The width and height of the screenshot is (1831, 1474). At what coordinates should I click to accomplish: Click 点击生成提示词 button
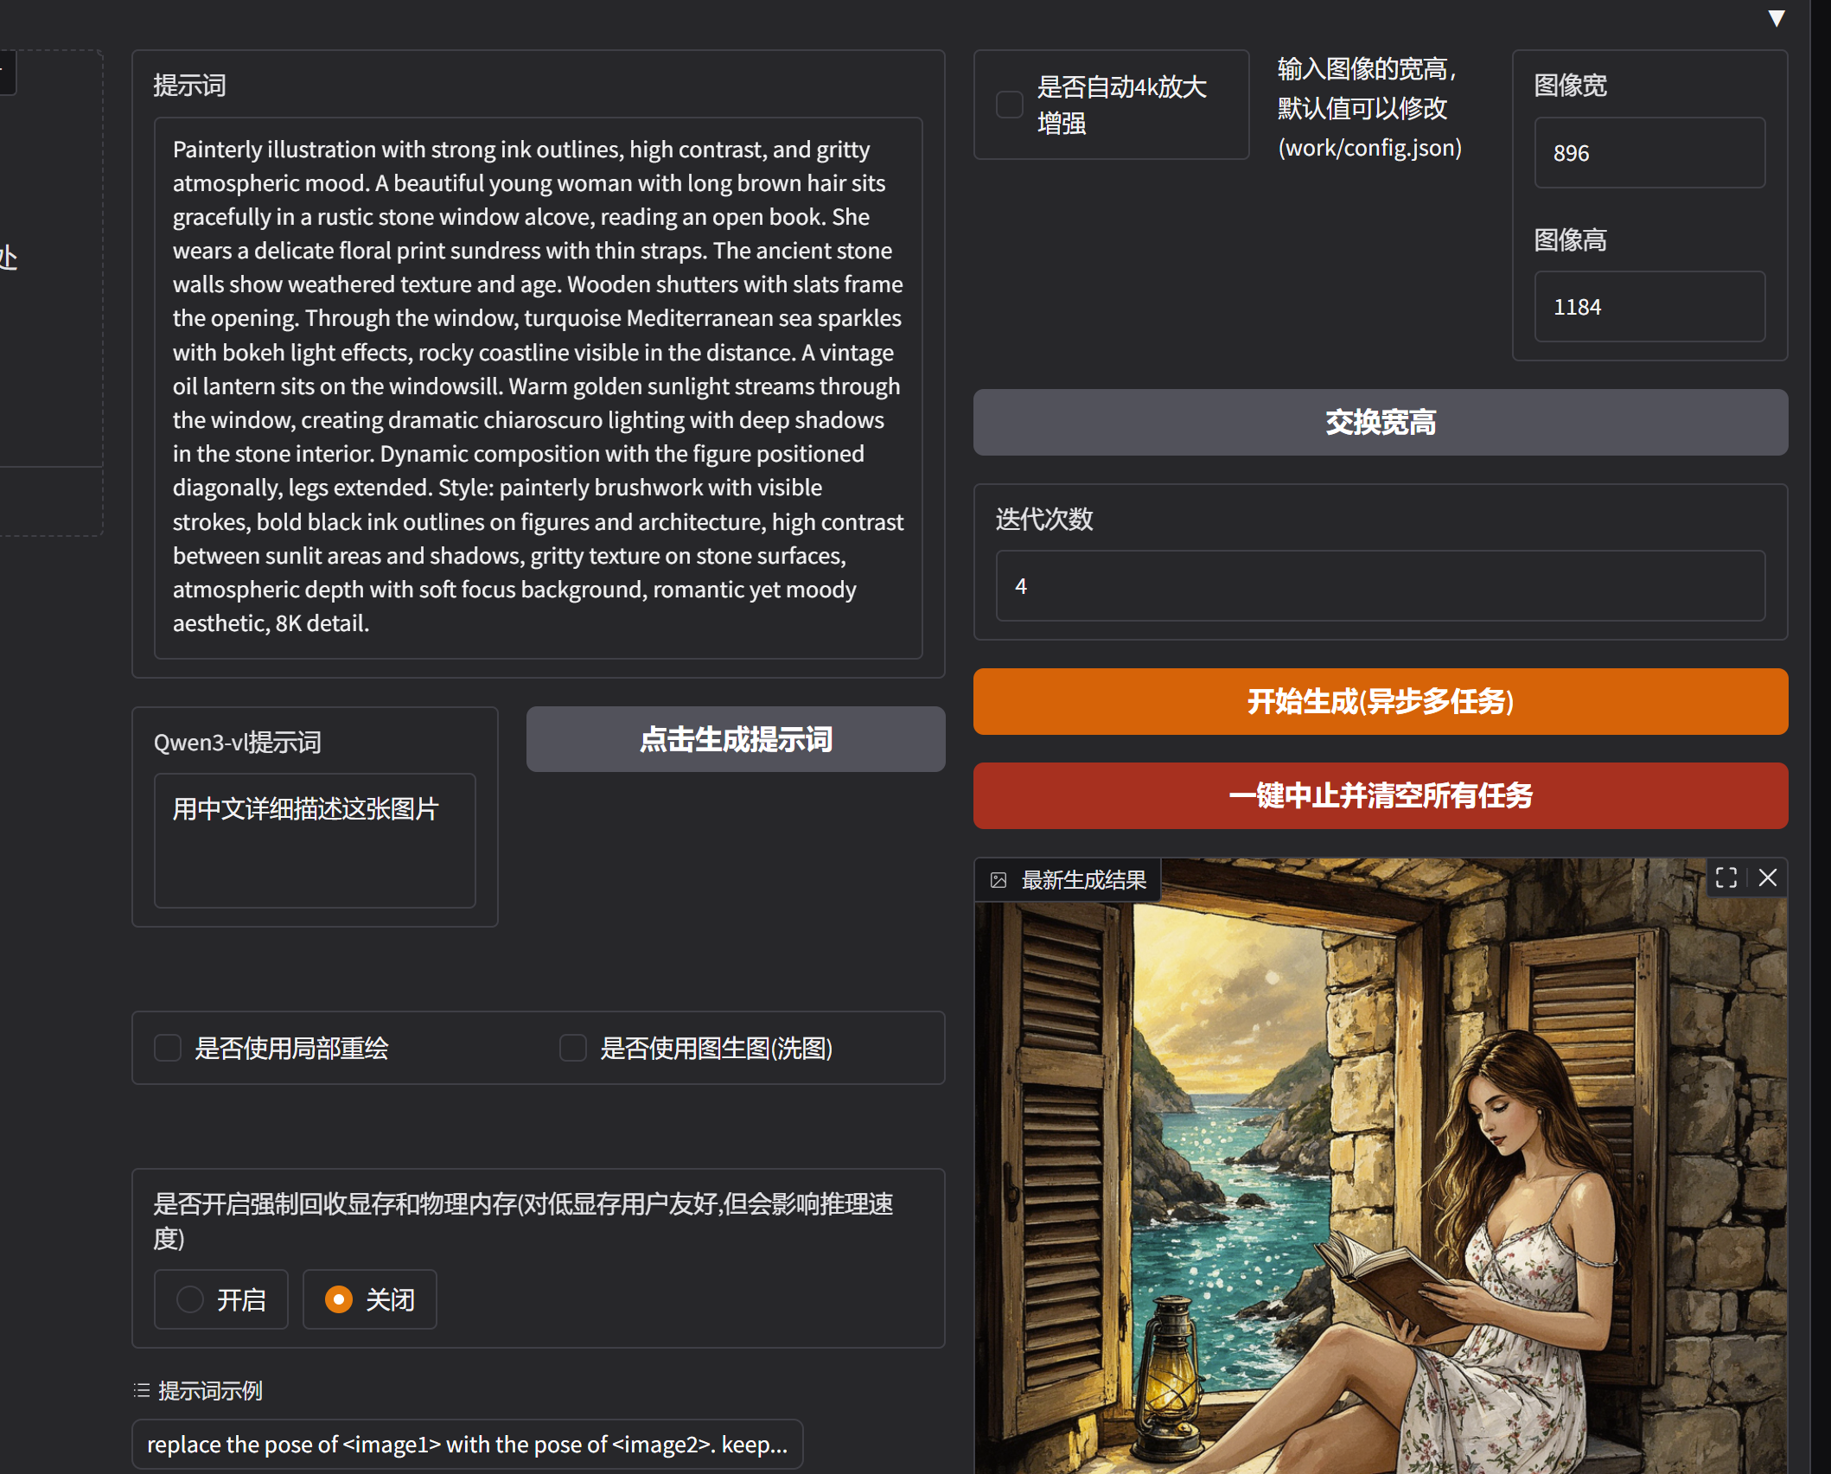coord(735,739)
